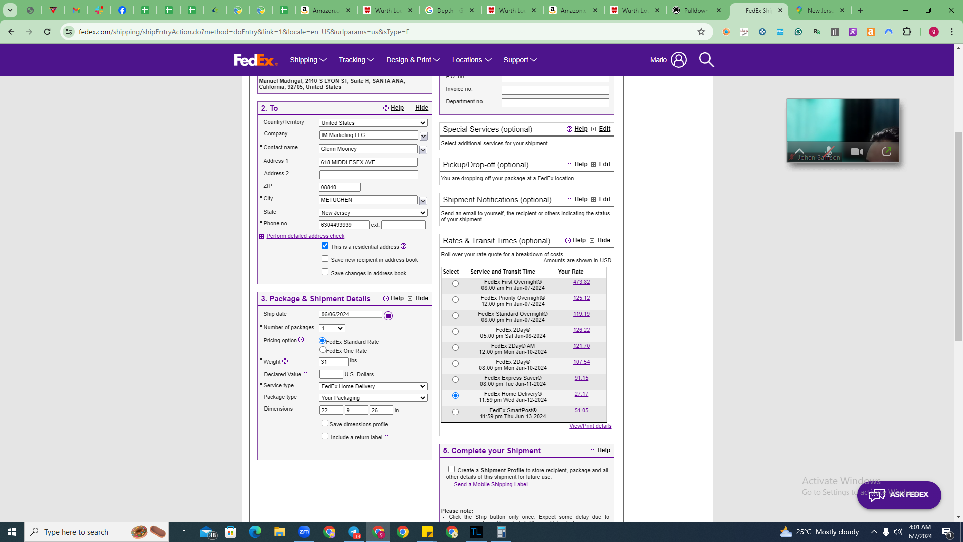Open the Design & Print menu
The image size is (963, 542).
click(413, 60)
